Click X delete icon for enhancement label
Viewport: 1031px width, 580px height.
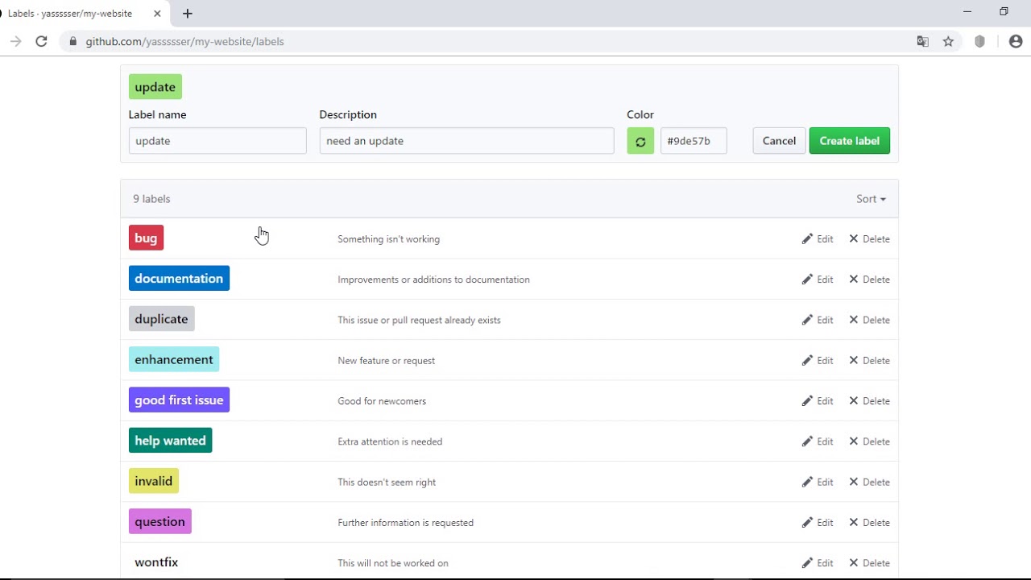point(854,360)
